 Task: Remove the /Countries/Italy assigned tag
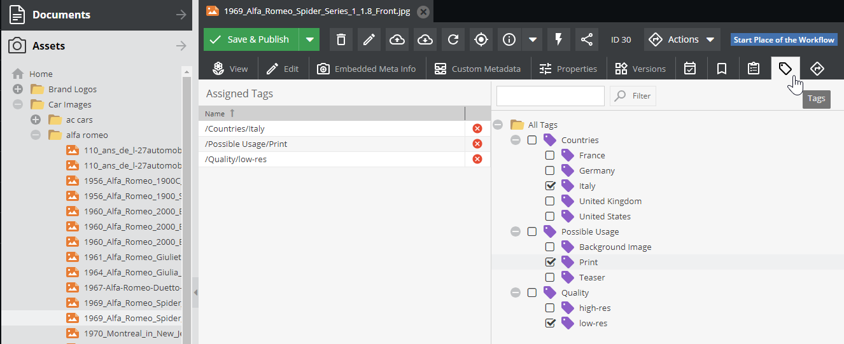(x=477, y=128)
